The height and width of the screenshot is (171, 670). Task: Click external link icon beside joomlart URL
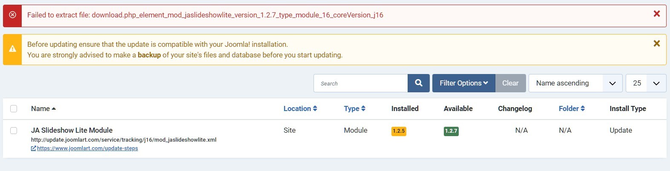click(34, 148)
